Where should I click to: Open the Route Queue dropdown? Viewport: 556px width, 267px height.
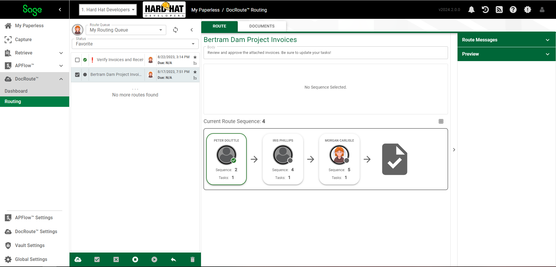tap(126, 30)
